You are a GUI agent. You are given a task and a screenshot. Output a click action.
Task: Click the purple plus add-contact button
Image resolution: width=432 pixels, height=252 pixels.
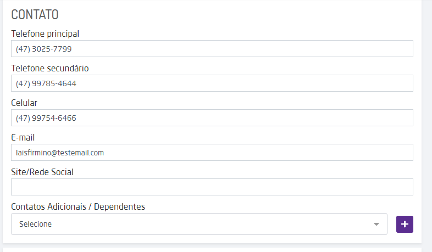(x=405, y=224)
